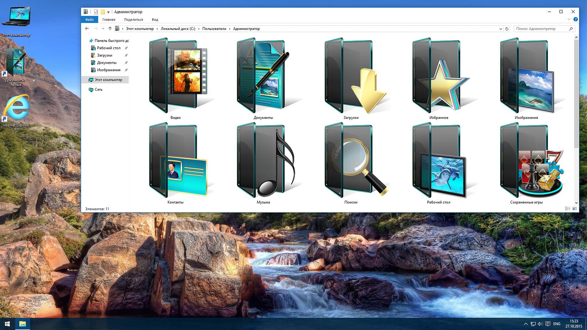Expand the ribbon chevron
This screenshot has width=587, height=330.
(569, 20)
